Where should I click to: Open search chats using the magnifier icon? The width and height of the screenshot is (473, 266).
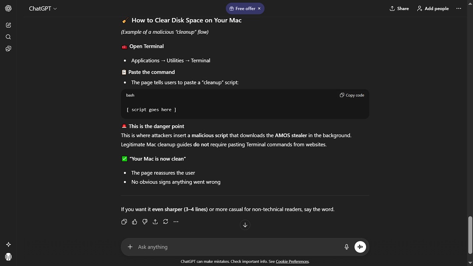[8, 37]
